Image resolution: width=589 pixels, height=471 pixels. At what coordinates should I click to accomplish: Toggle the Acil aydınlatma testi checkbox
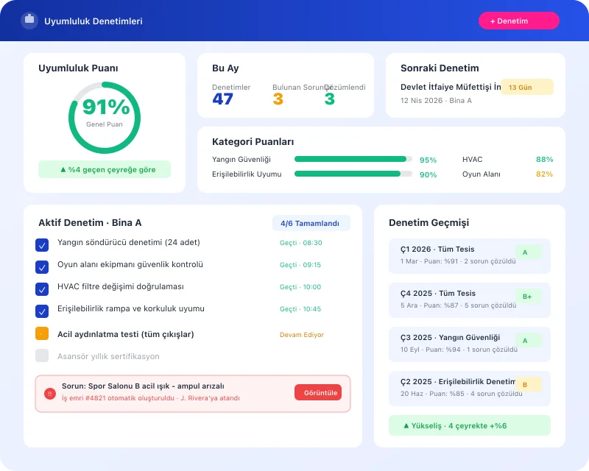click(x=42, y=333)
